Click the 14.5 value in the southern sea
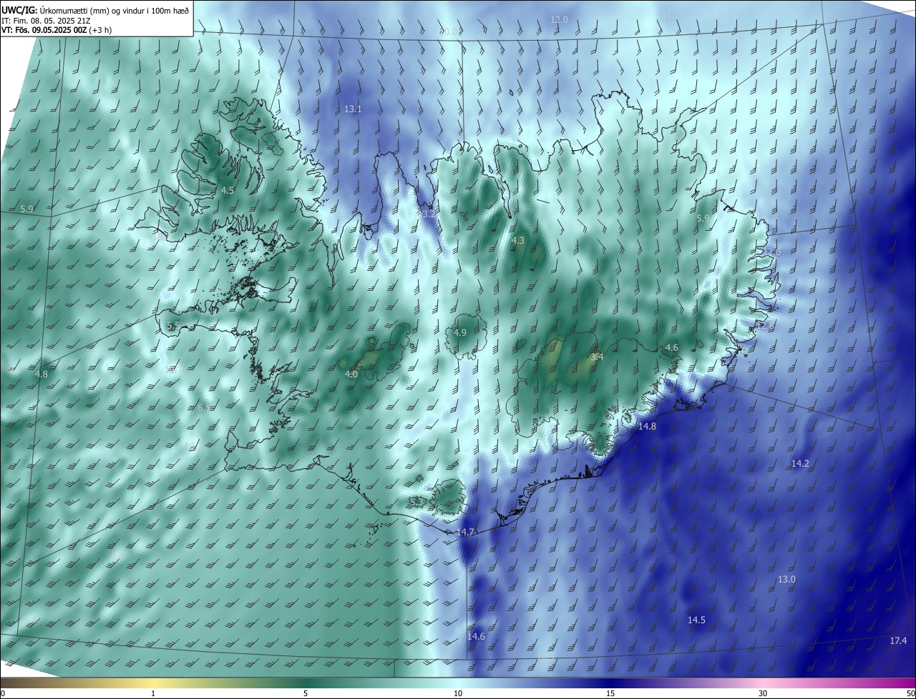Screen dimensions: 916x699 coord(696,620)
